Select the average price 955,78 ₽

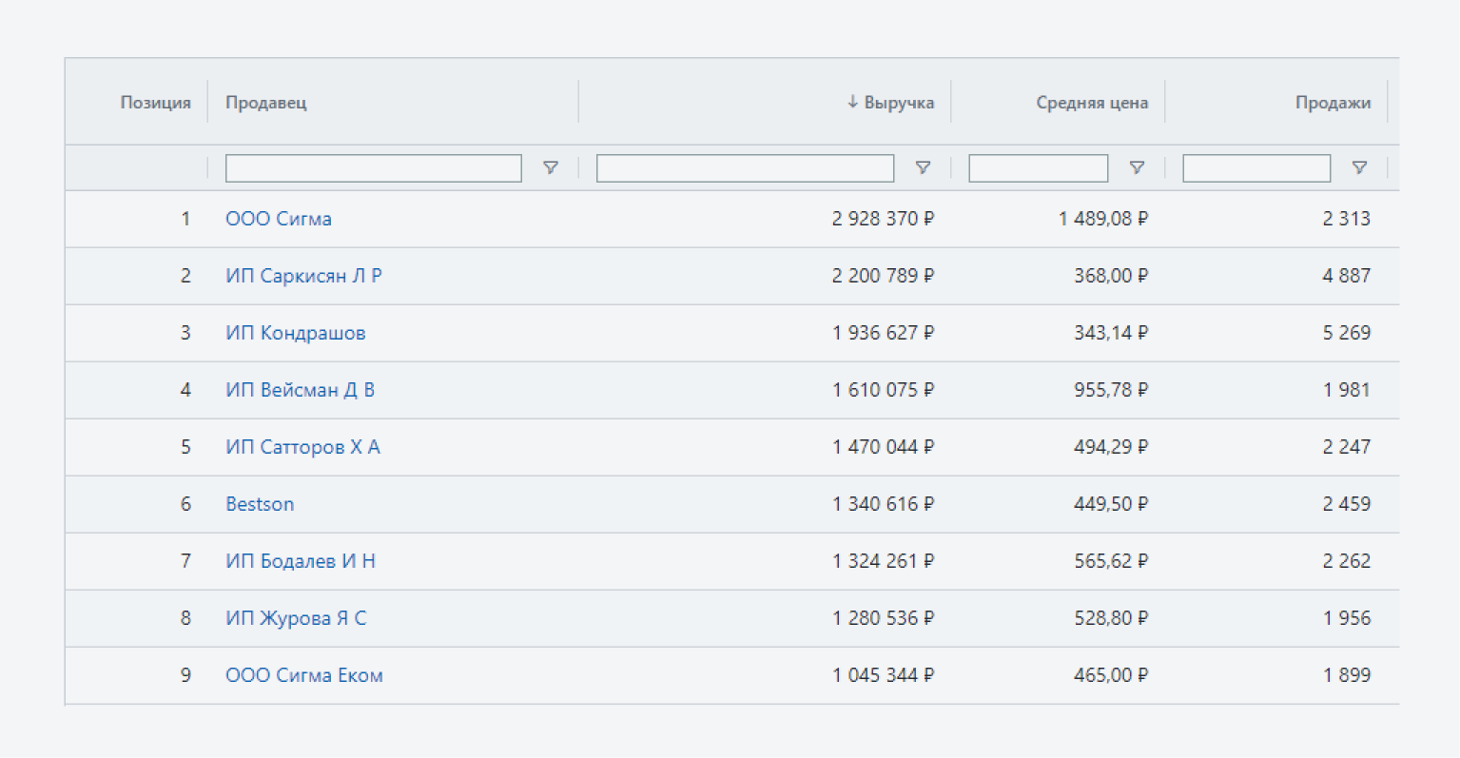point(1111,390)
